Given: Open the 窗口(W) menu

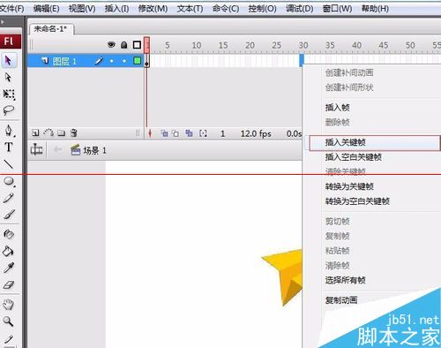Looking at the screenshot, I should point(337,9).
